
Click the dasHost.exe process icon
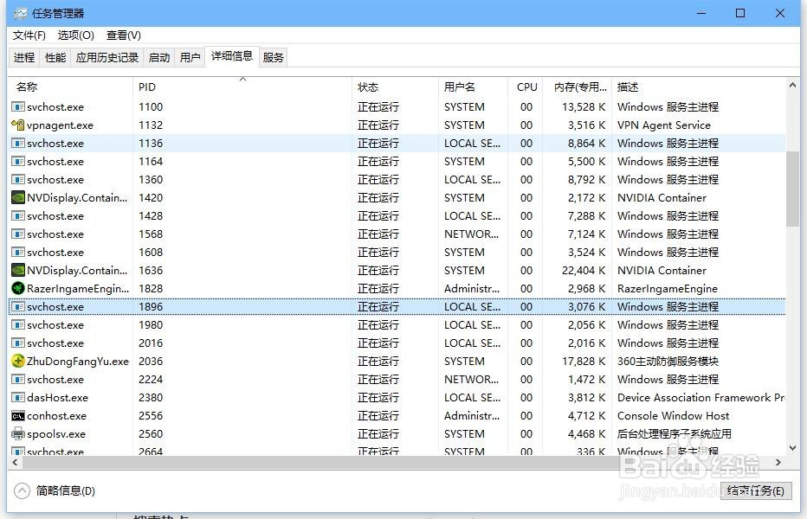pyautogui.click(x=18, y=398)
